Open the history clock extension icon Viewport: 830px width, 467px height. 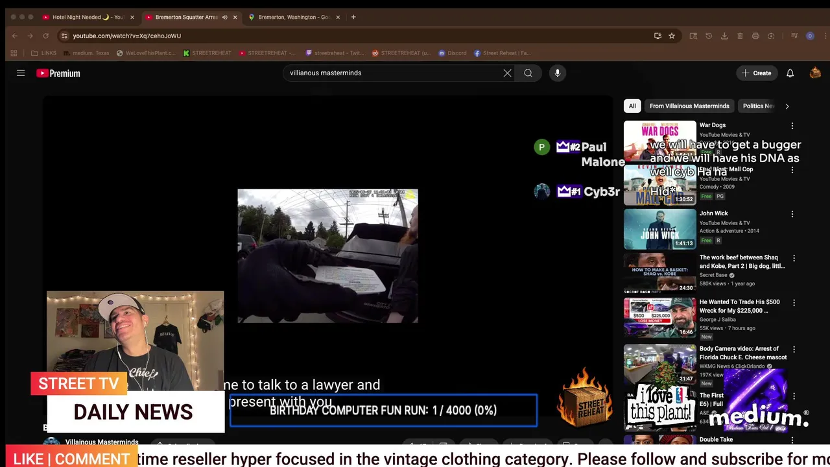pyautogui.click(x=709, y=36)
